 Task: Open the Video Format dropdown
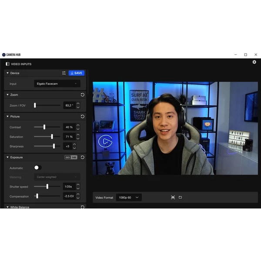[129, 197]
